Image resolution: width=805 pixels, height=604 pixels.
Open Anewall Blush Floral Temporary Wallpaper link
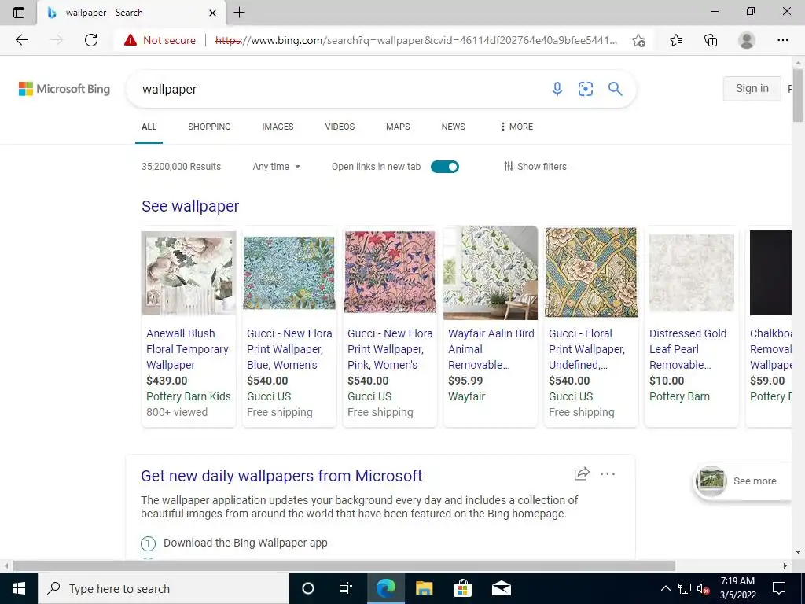187,349
